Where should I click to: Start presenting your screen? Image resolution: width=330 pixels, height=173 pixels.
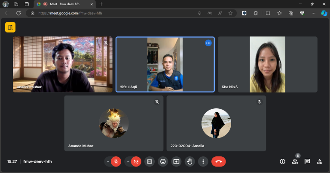tap(176, 161)
